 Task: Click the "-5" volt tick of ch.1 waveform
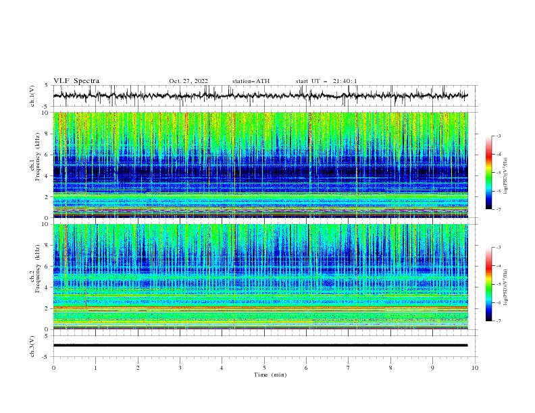(45, 107)
